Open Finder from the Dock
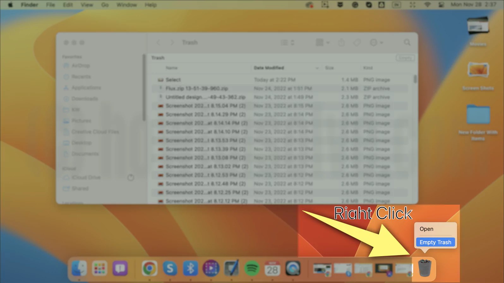The height and width of the screenshot is (283, 504). coord(79,268)
